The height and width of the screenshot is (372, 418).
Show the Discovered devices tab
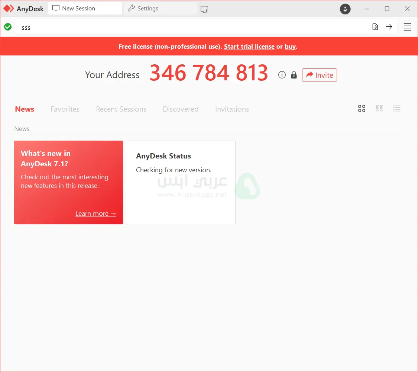pyautogui.click(x=181, y=109)
